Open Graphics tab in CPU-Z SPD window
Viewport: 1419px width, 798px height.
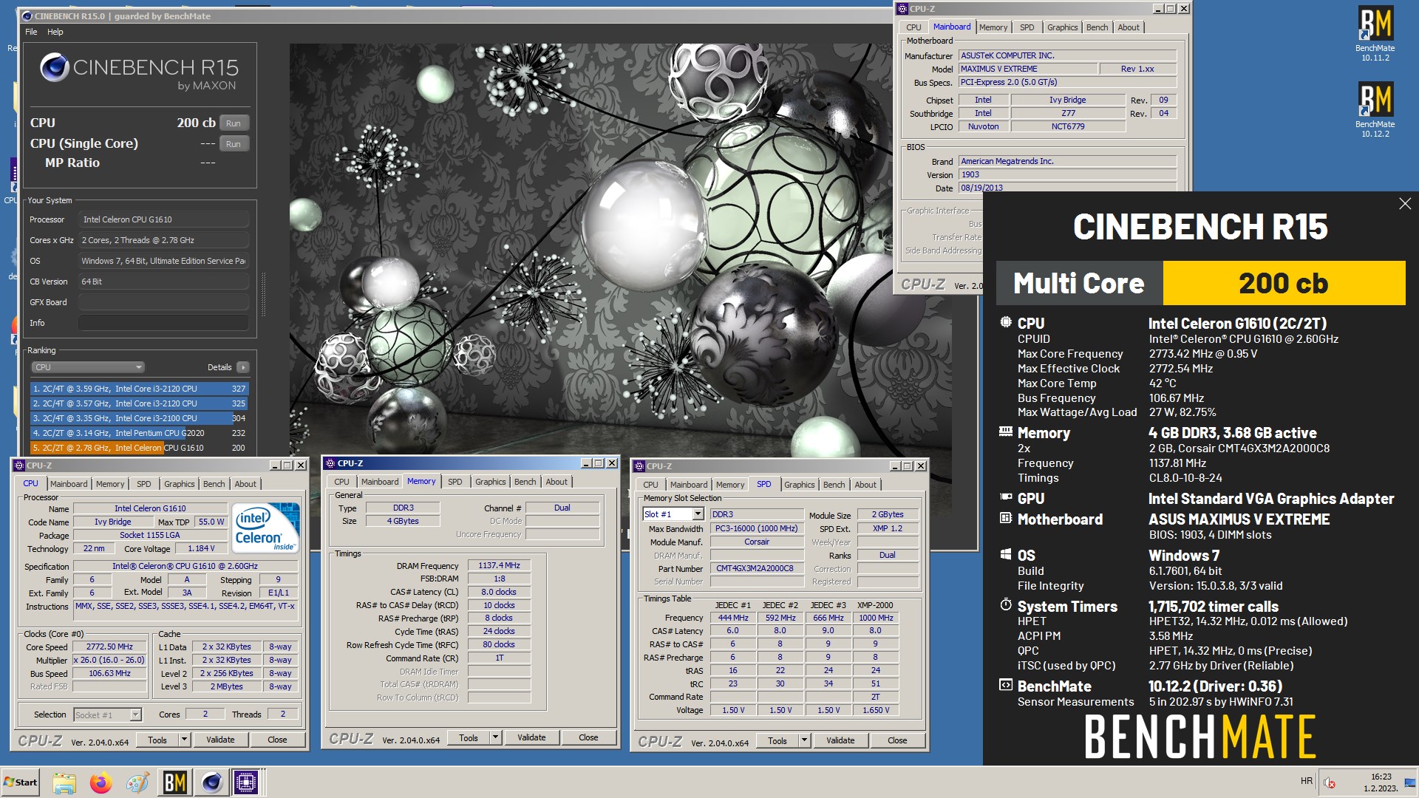point(800,485)
